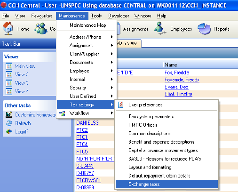This screenshot has width=238, height=193.
Task: Click the View 3 grid icon
Action: click(9, 83)
